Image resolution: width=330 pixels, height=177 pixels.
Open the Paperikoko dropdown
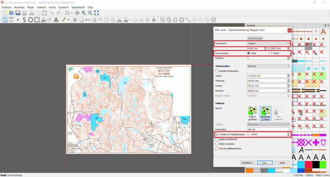click(268, 43)
